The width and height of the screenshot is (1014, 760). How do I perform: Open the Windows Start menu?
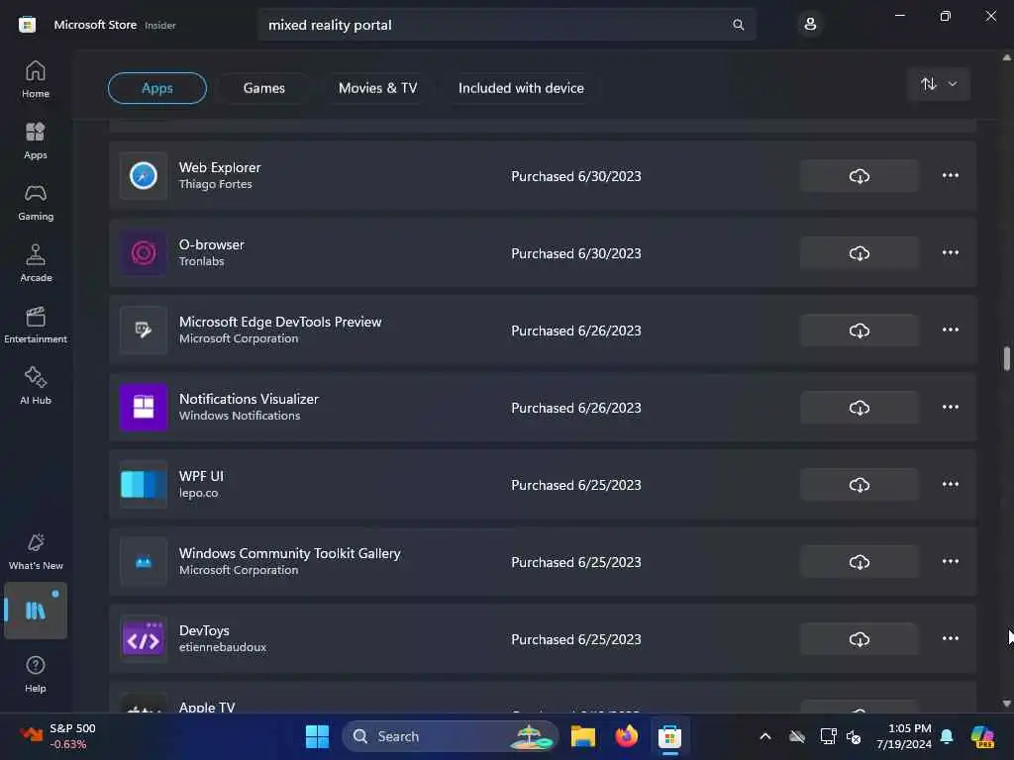317,736
